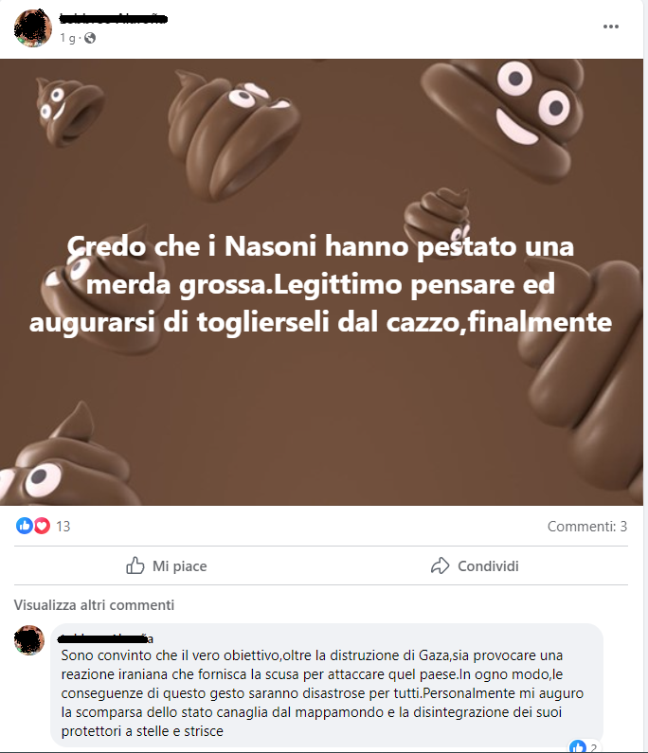Screen dimensions: 648x753
Task: Toggle Mi piace on the post
Action: 166,565
